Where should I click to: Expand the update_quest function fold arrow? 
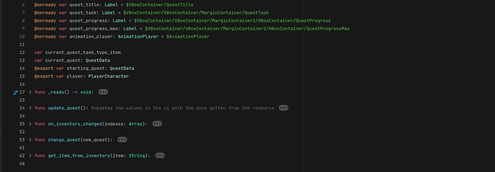click(x=30, y=108)
